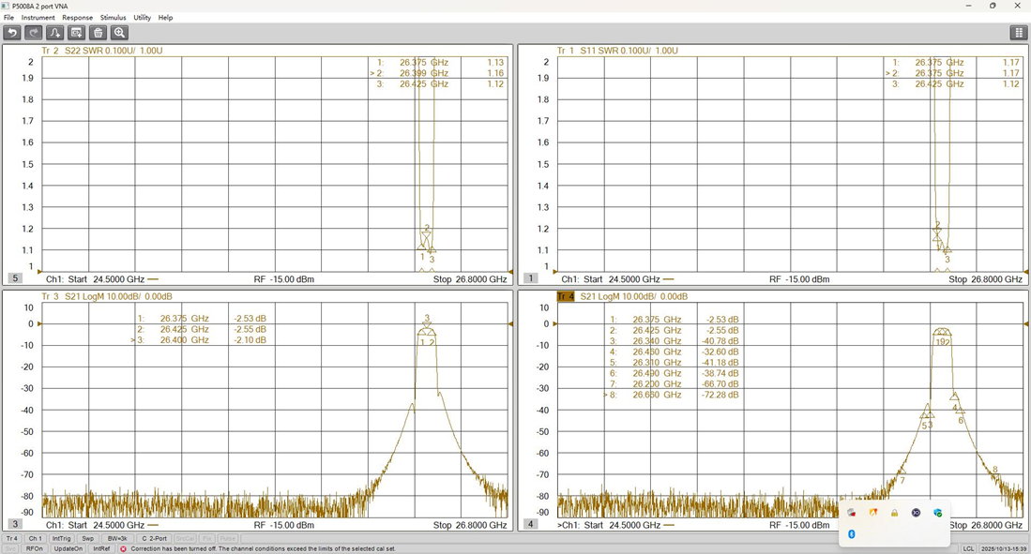Open the Ch 1 channel selector
Screen dimensions: 1031x554
coord(35,539)
